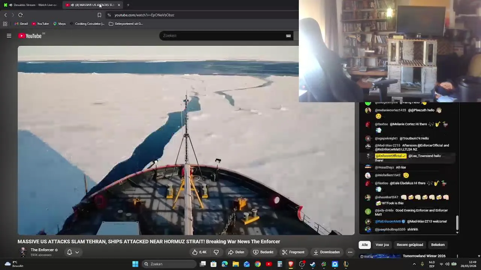Open more actions three-dot menu under video

coord(350,252)
